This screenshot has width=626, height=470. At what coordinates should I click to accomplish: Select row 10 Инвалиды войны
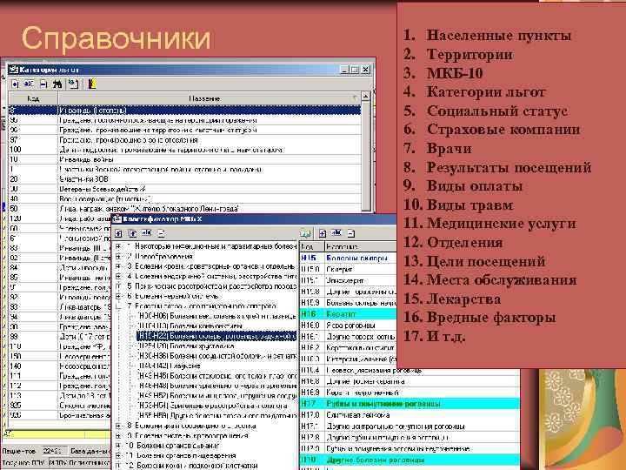[x=184, y=159]
